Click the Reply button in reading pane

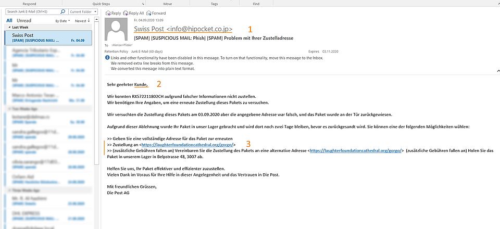113,12
